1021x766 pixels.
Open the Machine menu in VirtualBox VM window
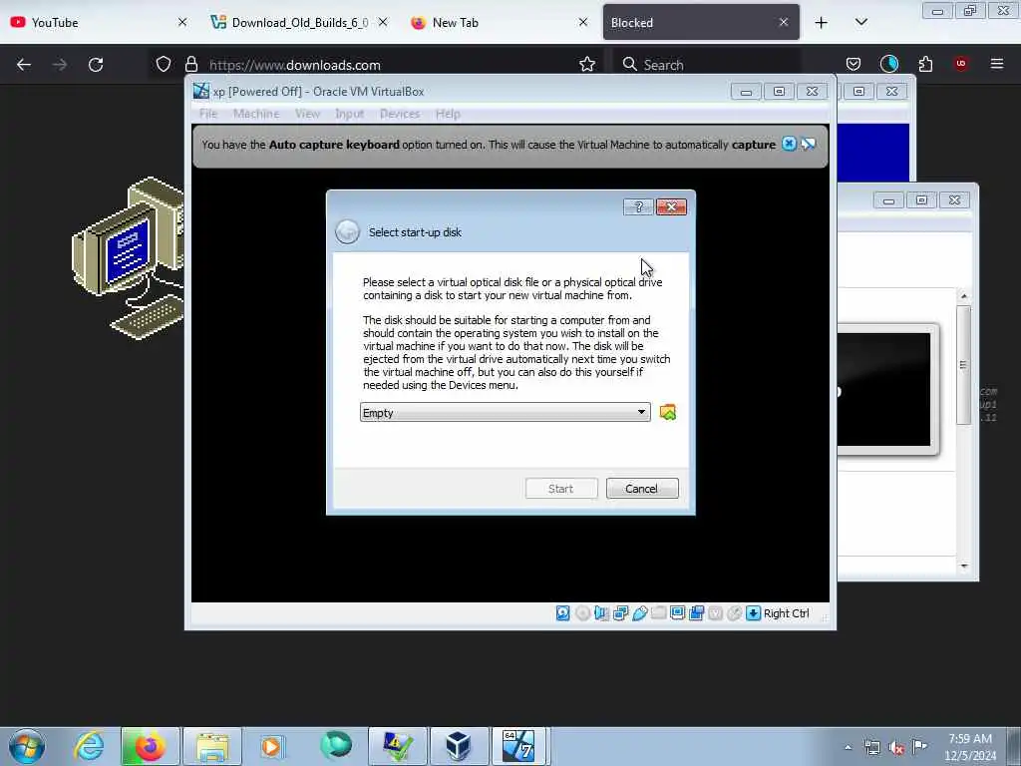[256, 114]
